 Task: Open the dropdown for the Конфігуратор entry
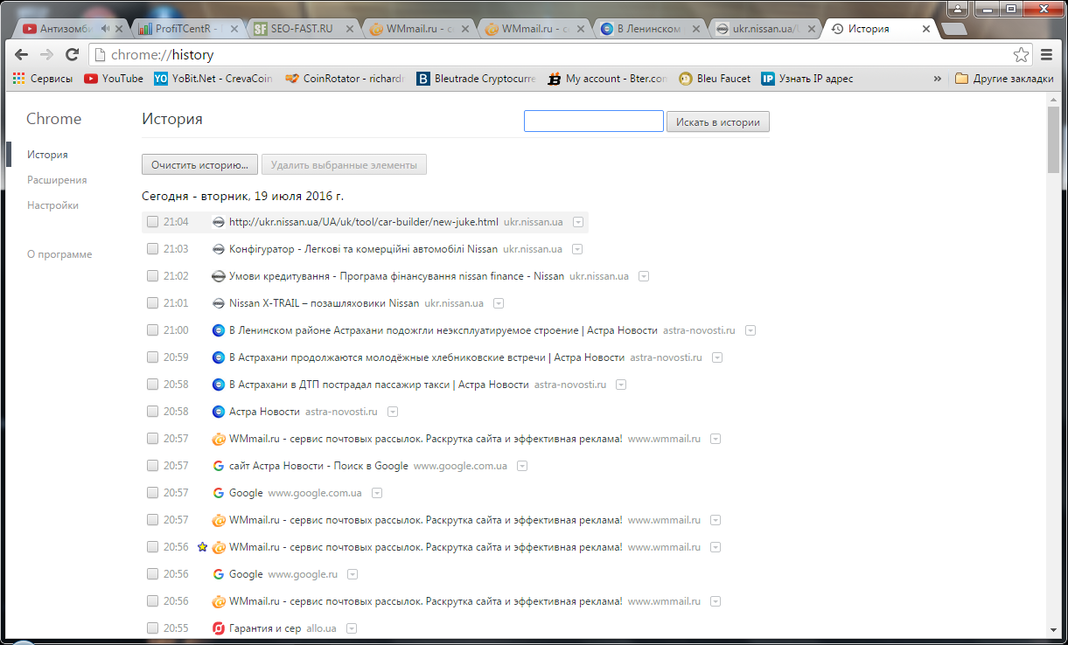pos(578,249)
